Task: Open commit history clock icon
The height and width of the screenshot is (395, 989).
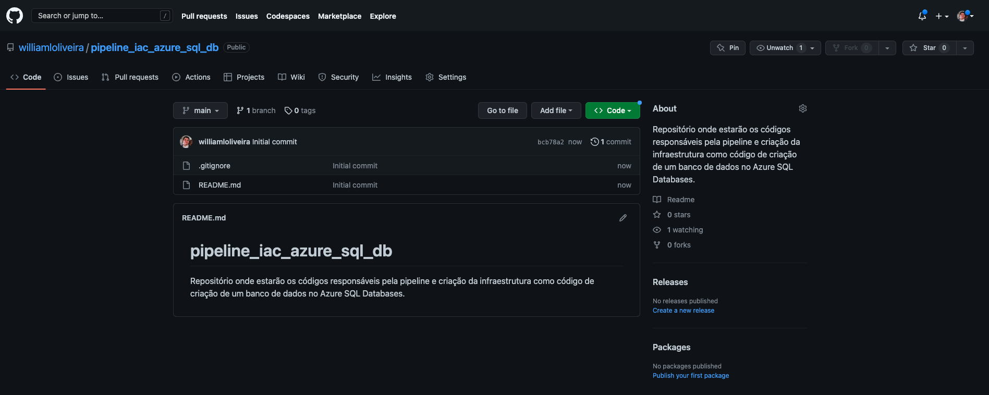Action: point(594,142)
